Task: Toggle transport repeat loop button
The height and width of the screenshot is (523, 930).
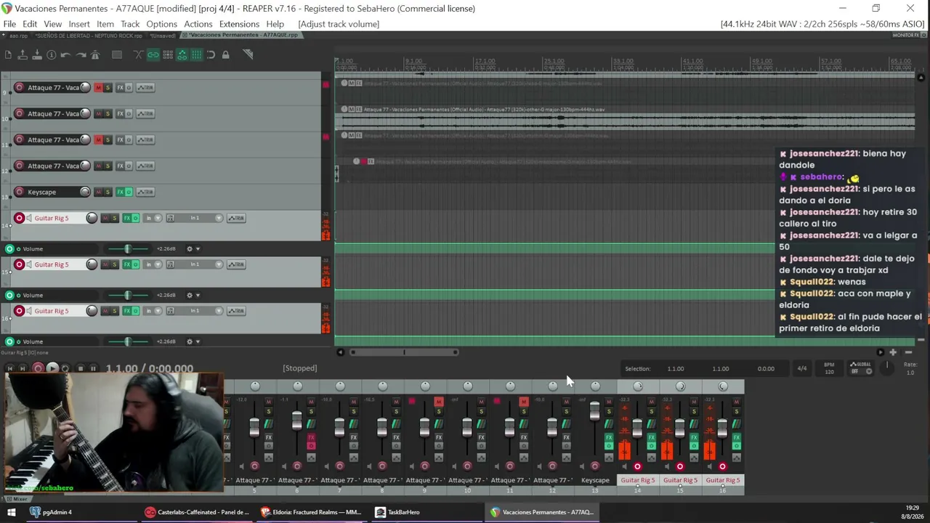Action: (66, 368)
